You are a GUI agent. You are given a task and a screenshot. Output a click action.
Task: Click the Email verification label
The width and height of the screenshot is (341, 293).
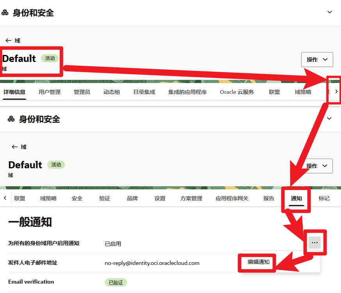(x=31, y=282)
